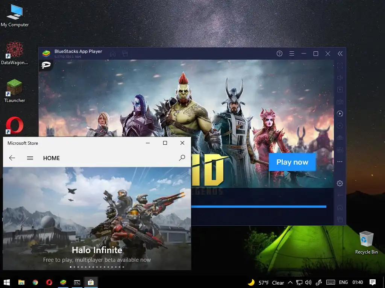Open the weather widget showing 57°F Clear
385x288 pixels.
click(266, 283)
